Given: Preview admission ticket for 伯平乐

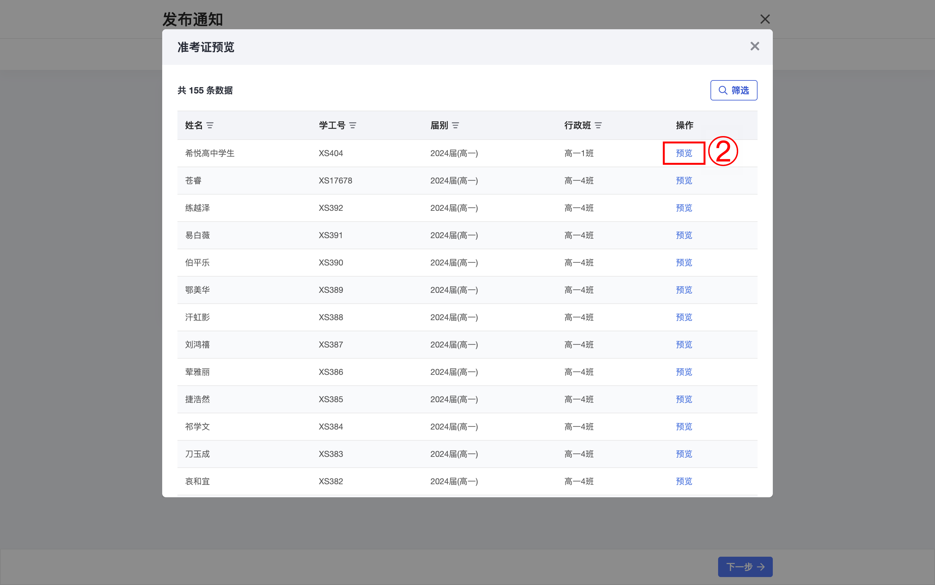Looking at the screenshot, I should point(684,263).
